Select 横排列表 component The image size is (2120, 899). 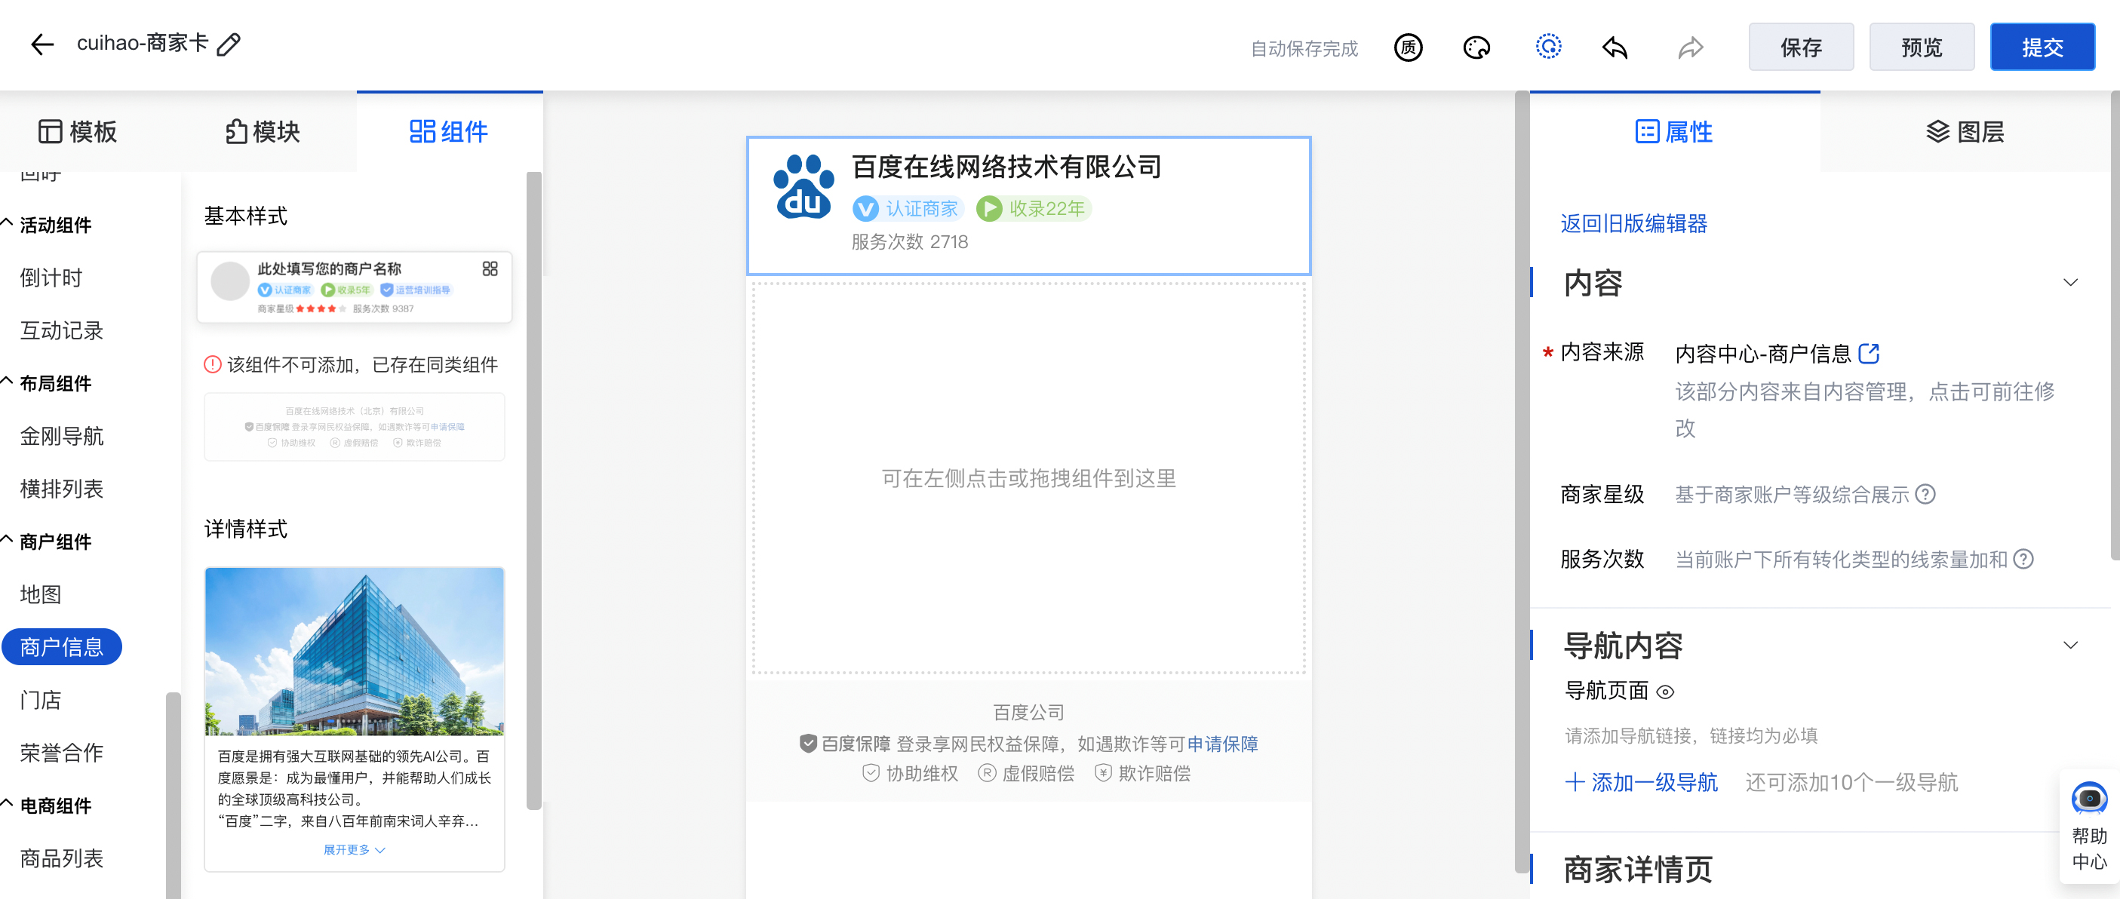(62, 489)
